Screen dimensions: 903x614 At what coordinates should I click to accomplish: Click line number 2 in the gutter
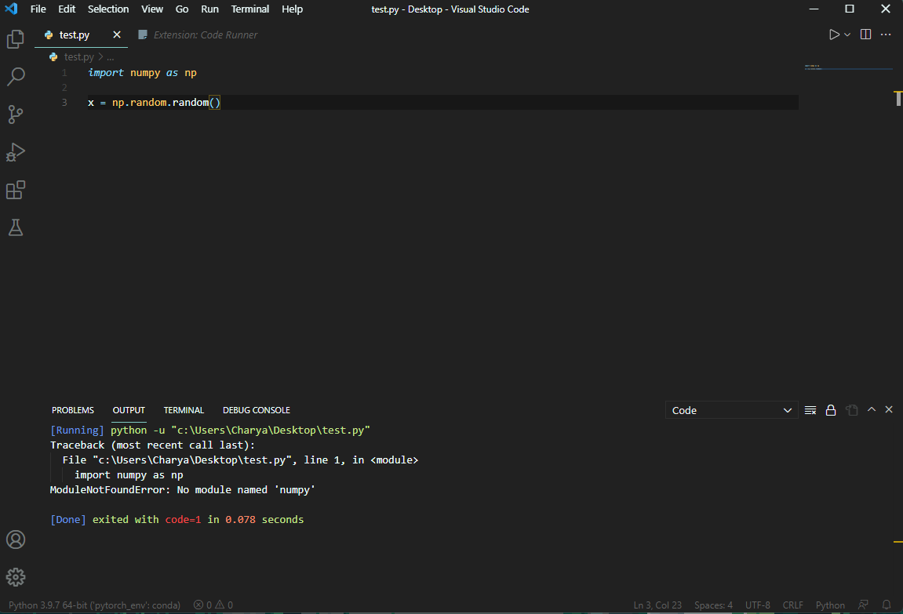64,88
